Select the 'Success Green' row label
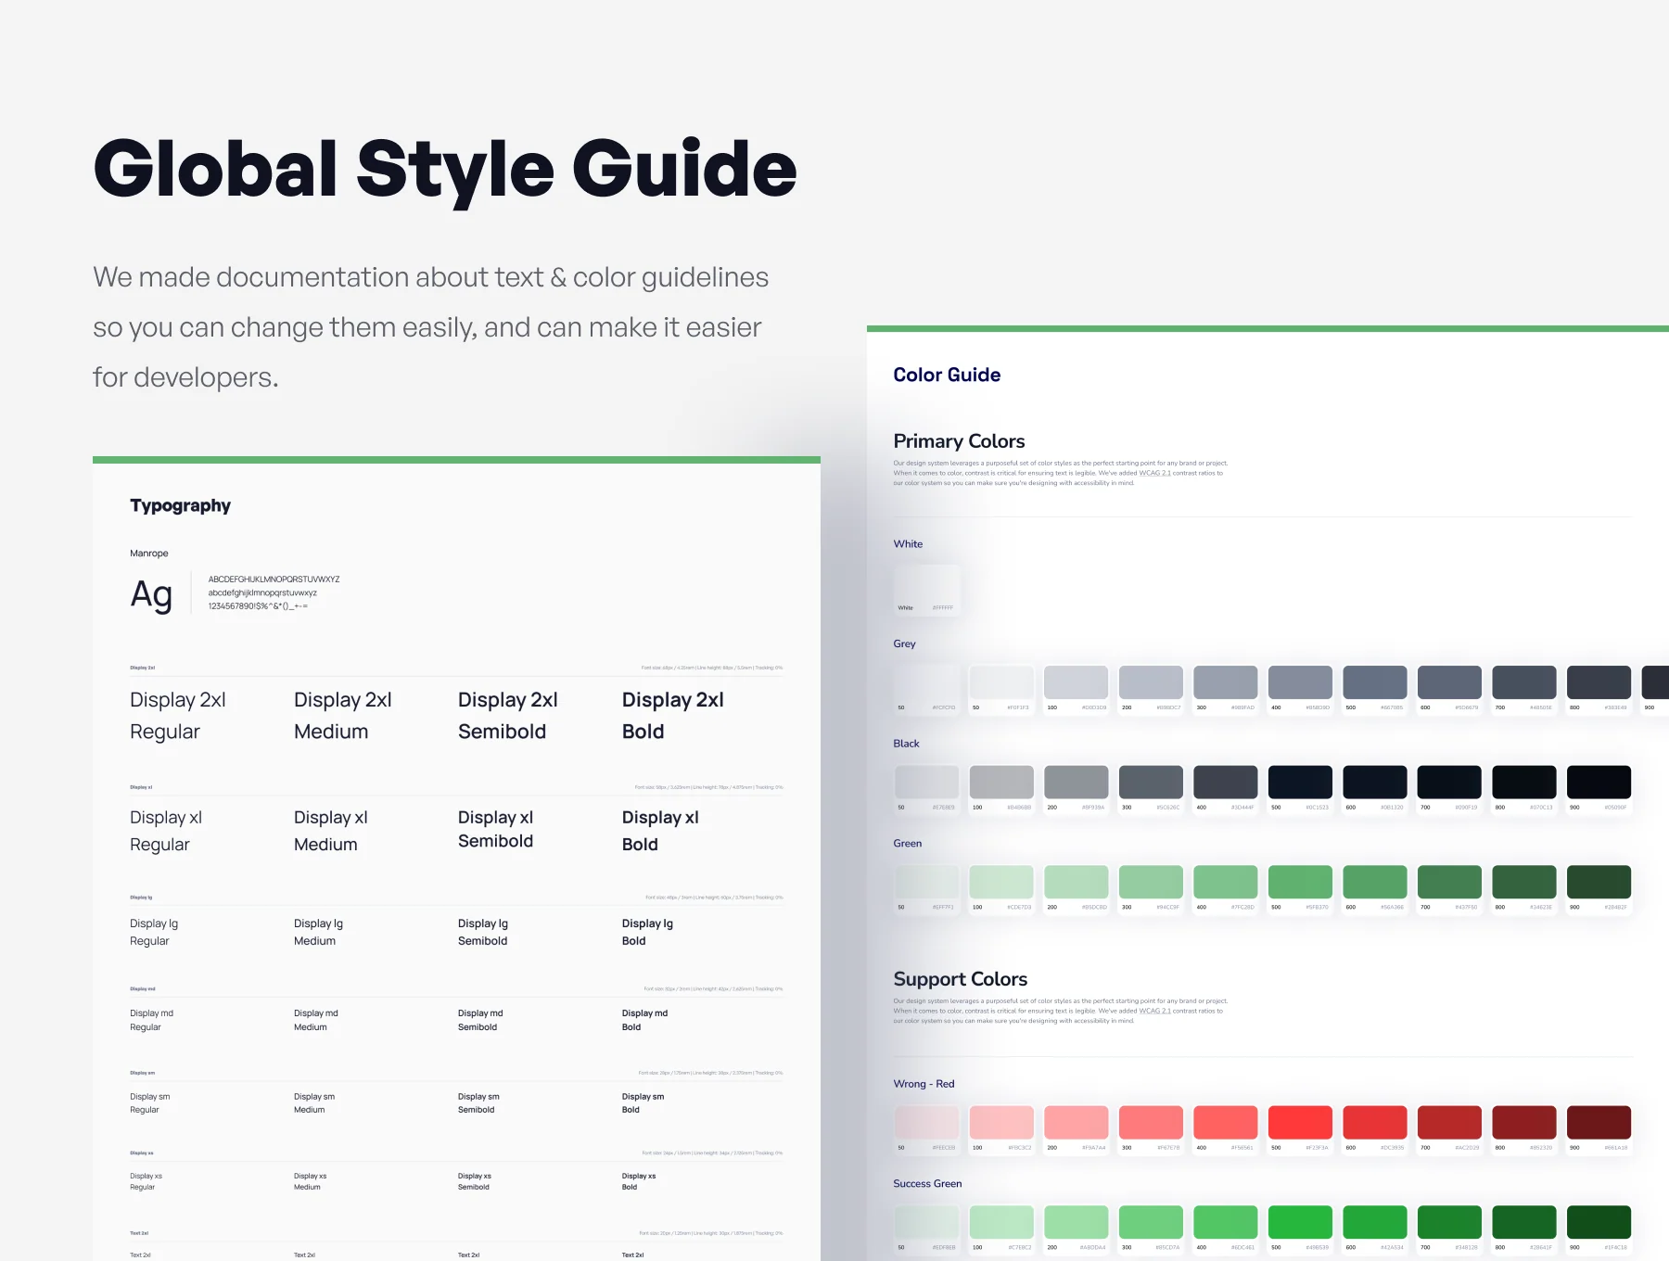The width and height of the screenshot is (1669, 1261). pos(927,1184)
